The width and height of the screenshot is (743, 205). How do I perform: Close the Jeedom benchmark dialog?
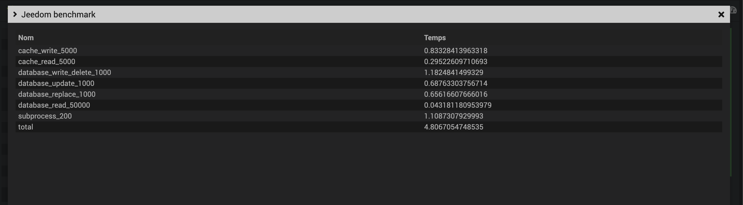point(721,14)
